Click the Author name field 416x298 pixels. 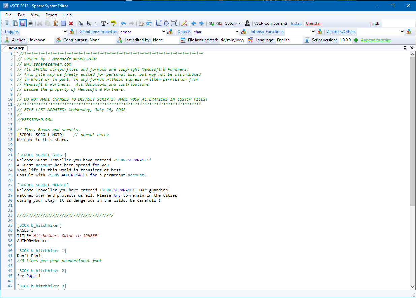tap(40, 40)
